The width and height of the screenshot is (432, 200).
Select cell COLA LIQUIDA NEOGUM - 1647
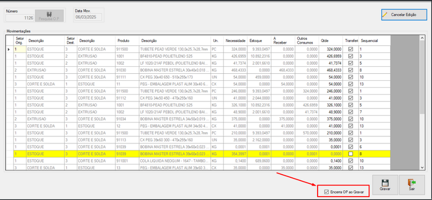click(175, 161)
